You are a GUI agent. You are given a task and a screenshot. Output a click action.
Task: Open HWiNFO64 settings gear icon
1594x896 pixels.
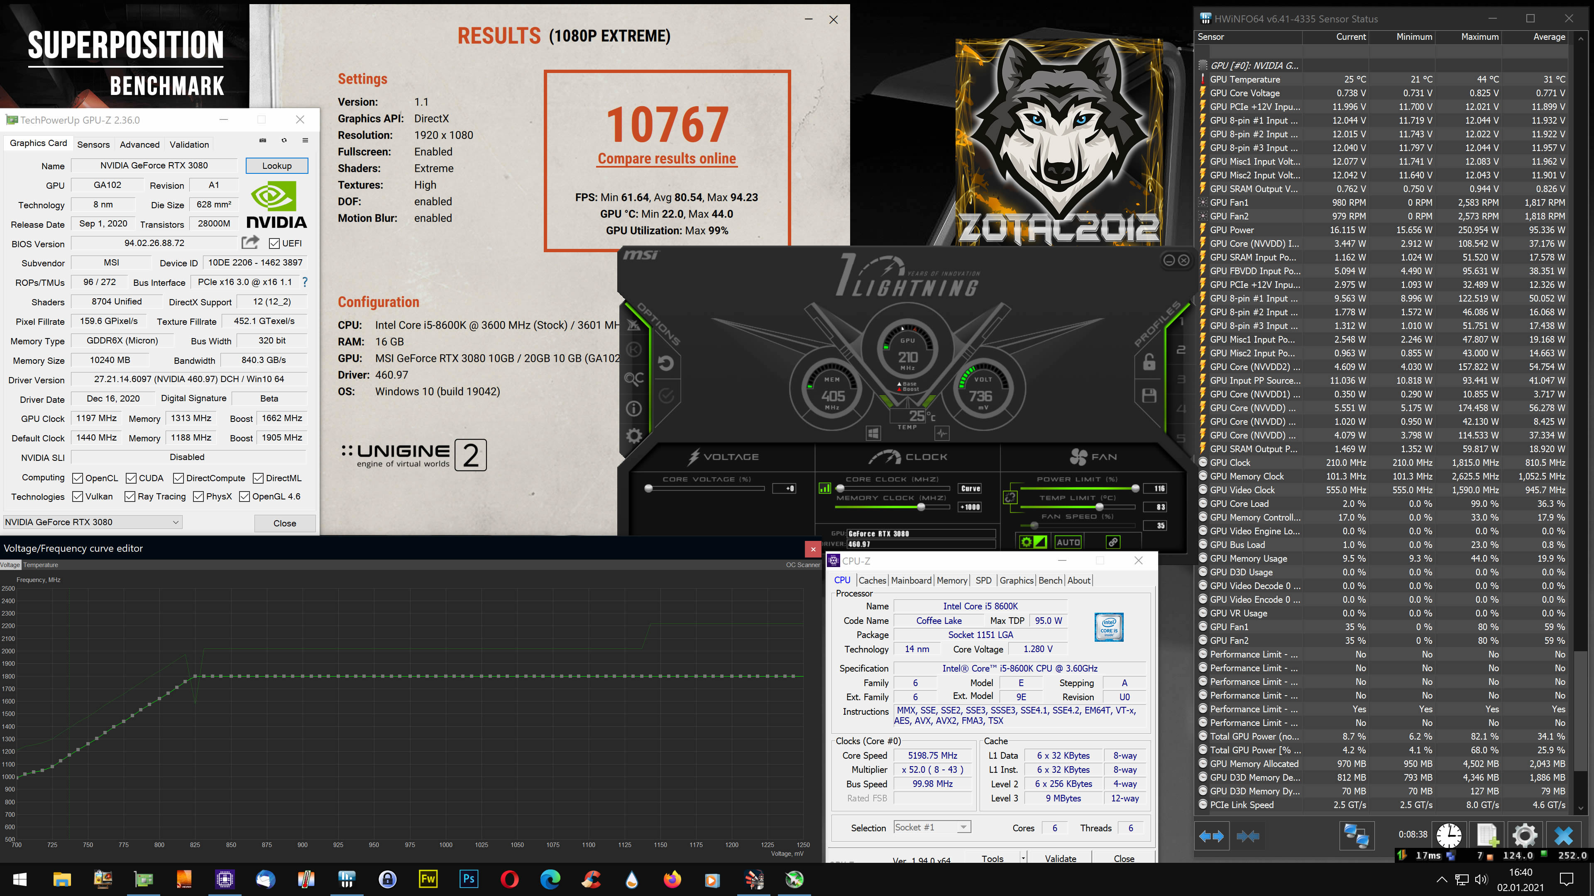click(x=1525, y=835)
